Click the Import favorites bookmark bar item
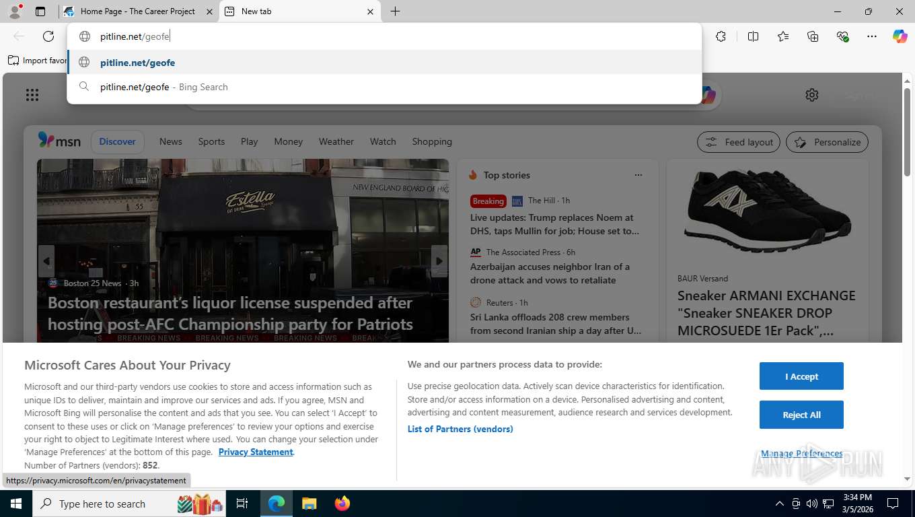 pyautogui.click(x=38, y=60)
